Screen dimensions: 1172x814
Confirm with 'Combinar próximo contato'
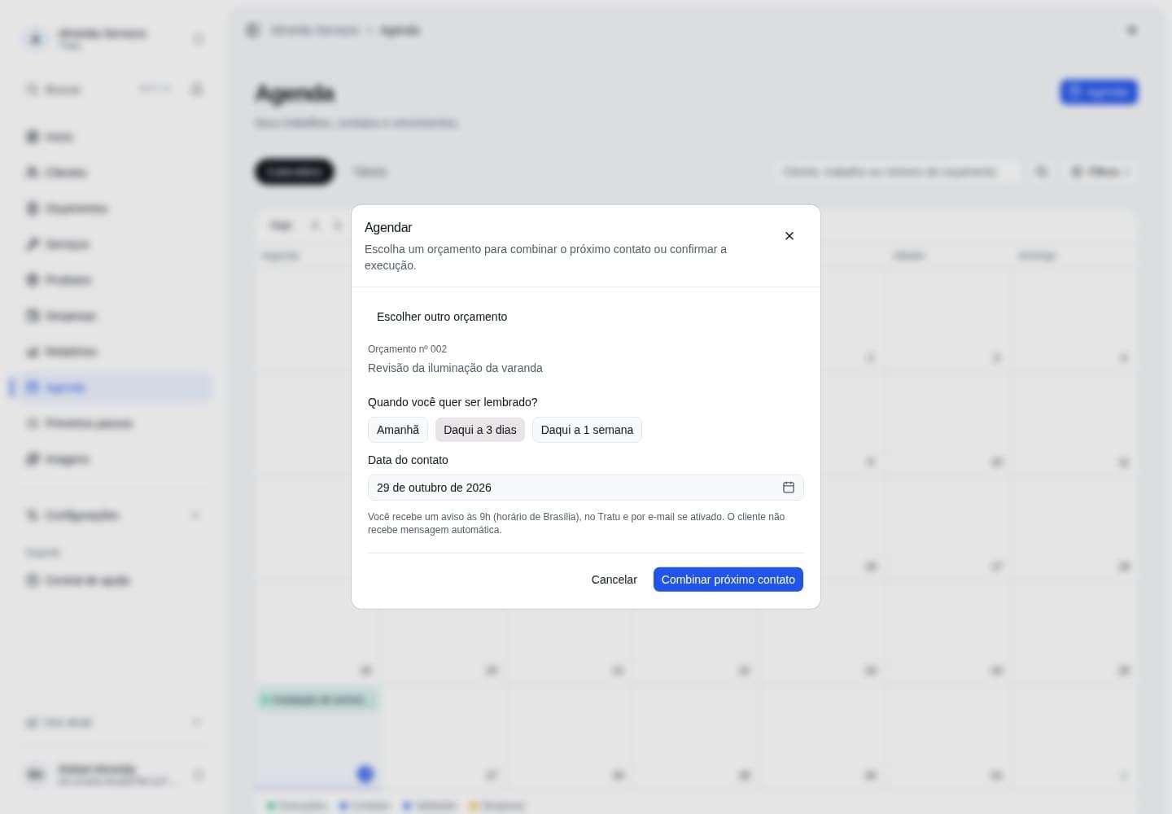[x=728, y=580]
